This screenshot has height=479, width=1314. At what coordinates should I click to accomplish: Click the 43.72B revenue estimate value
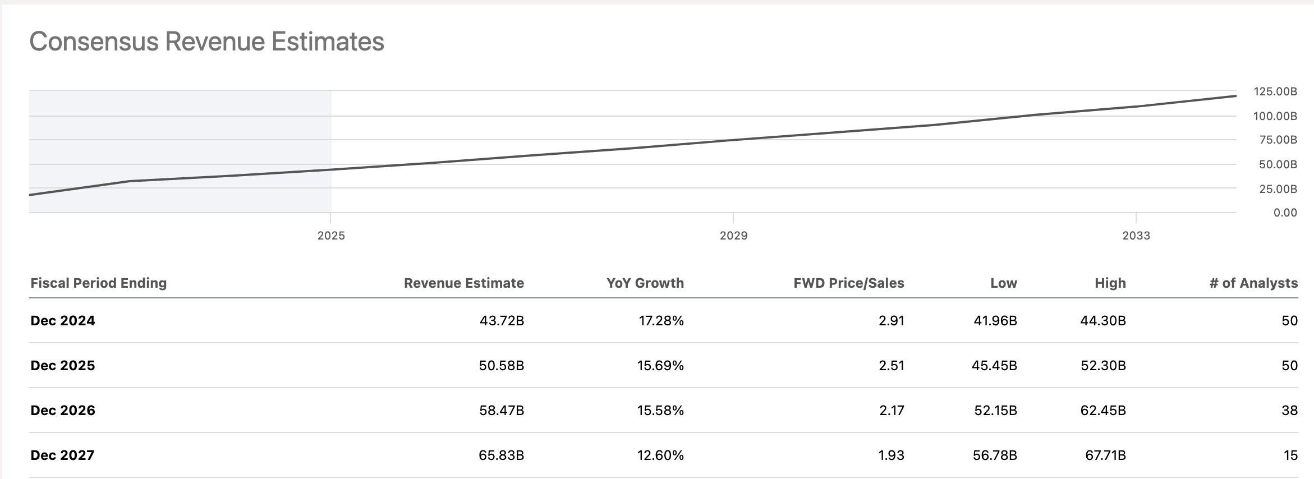[x=502, y=321]
